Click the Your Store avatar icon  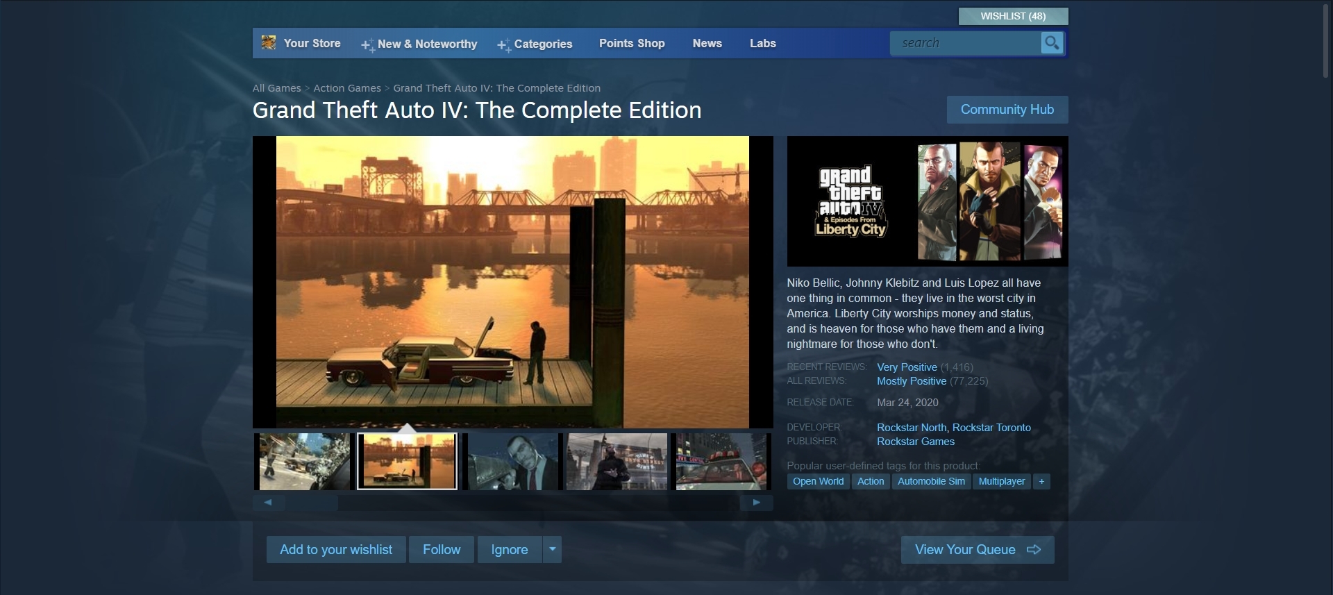269,43
